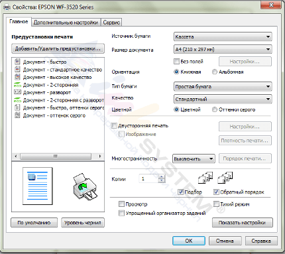Turn on the 'Тихий режим' checkbox

click(216, 204)
